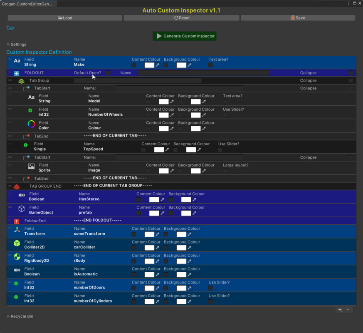Click the Generate Custom Inspector button
363x333 pixels.
click(184, 36)
